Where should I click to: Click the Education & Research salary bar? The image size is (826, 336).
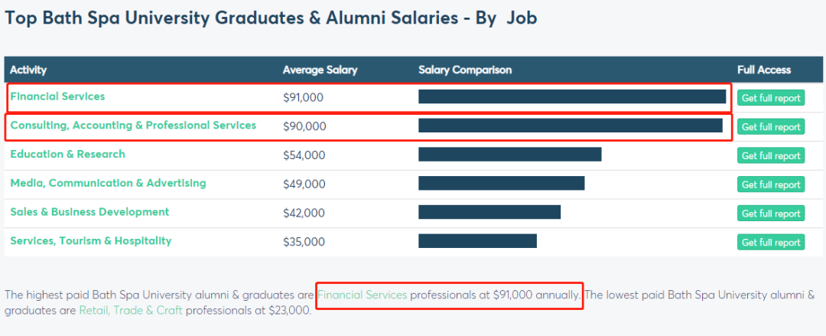click(509, 155)
